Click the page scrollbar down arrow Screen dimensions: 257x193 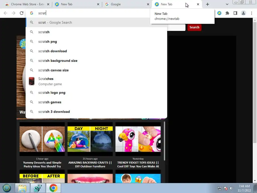click(255, 181)
